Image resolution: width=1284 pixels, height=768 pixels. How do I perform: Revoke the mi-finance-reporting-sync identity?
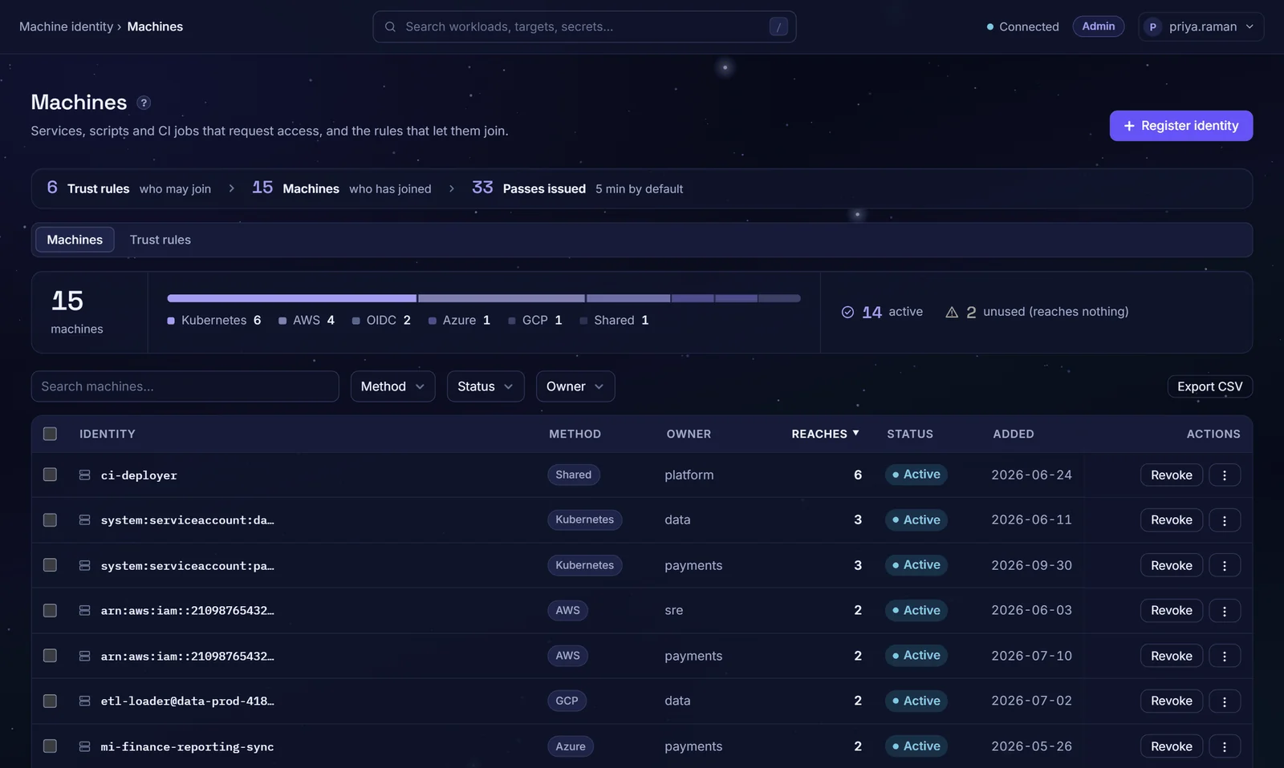(1171, 746)
